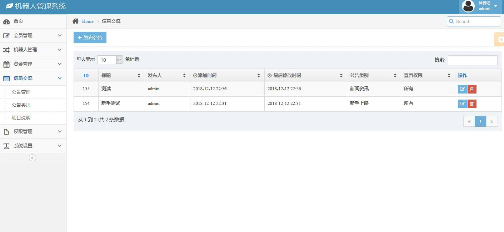504x232 pixels.
Task: Go to 首页 in the sidebar
Action: tap(18, 21)
